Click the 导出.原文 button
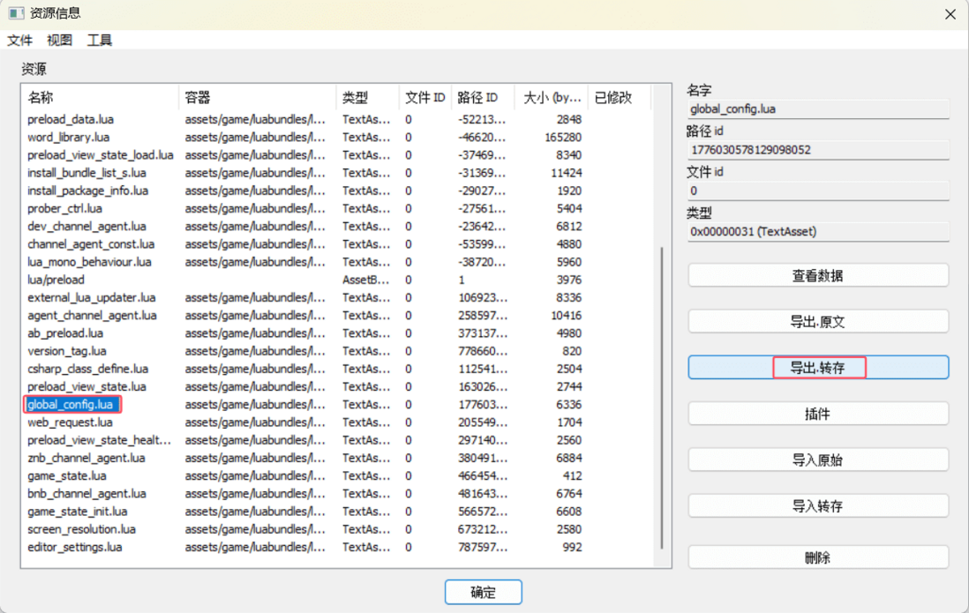The height and width of the screenshot is (613, 969). tap(817, 322)
